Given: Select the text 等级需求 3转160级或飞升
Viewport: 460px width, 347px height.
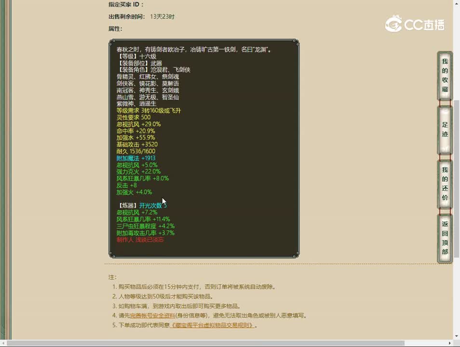Looking at the screenshot, I should pos(149,110).
